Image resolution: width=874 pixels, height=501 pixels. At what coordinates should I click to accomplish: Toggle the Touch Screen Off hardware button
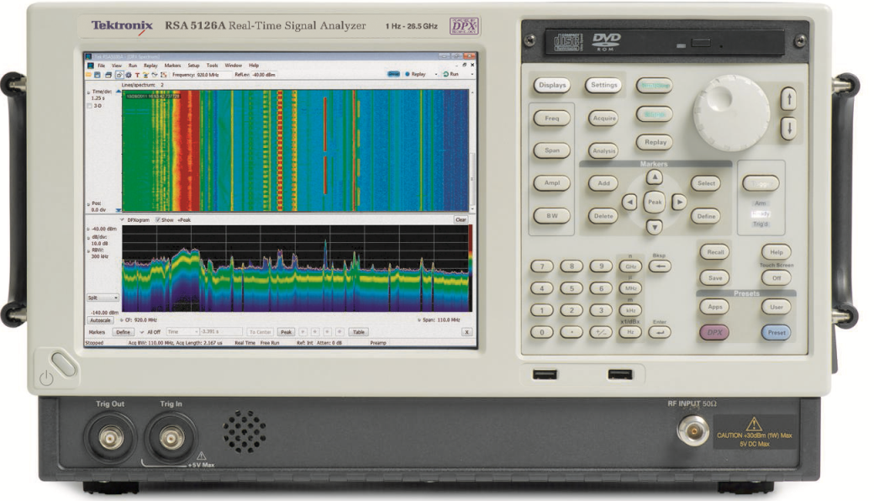tap(776, 277)
